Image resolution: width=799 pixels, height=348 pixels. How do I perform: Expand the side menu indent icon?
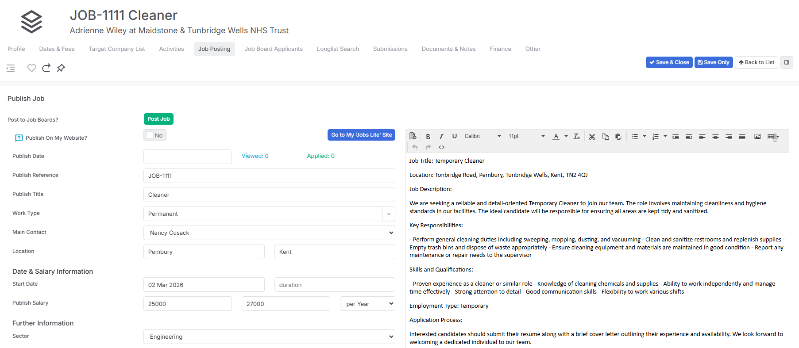[11, 68]
